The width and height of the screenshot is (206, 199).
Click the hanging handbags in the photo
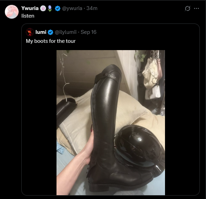(x=152, y=76)
